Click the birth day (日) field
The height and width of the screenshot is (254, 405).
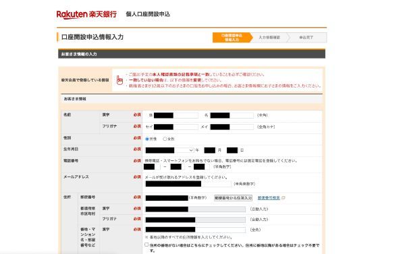click(232, 150)
